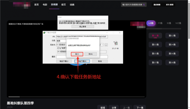Viewport: 190px width, 109px height.
Task: Open the 首页 nav tab
Action: point(37,5)
